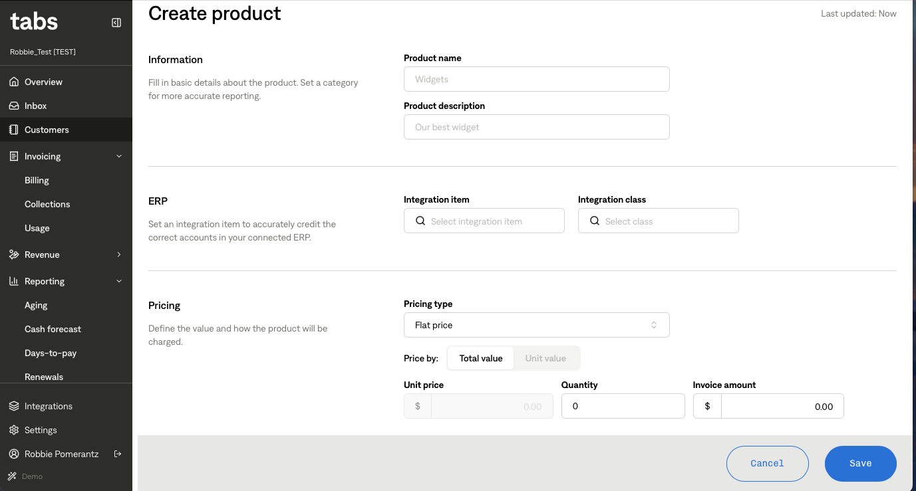Click the Inbox tray icon
This screenshot has width=916, height=491.
click(x=14, y=106)
